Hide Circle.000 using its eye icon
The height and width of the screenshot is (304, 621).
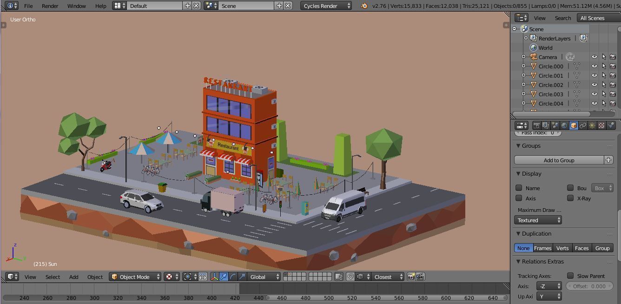tap(594, 66)
